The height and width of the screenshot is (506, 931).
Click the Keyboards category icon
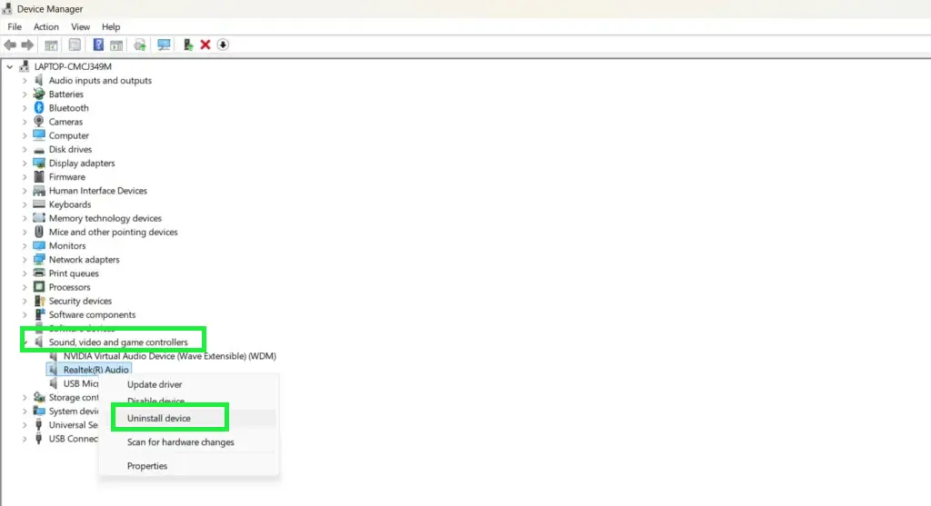point(38,204)
